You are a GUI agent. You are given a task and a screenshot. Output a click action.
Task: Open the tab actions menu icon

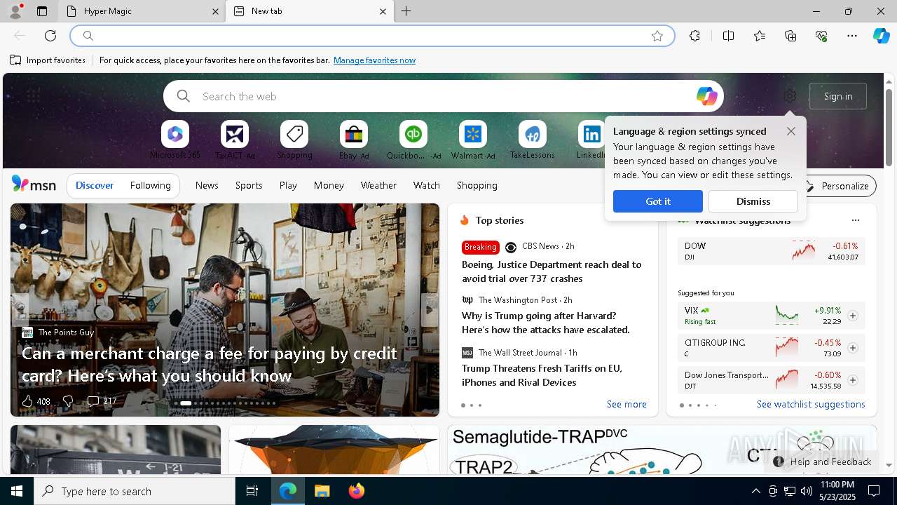(42, 11)
